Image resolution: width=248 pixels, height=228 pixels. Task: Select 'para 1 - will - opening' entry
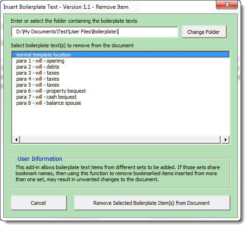pos(121,61)
